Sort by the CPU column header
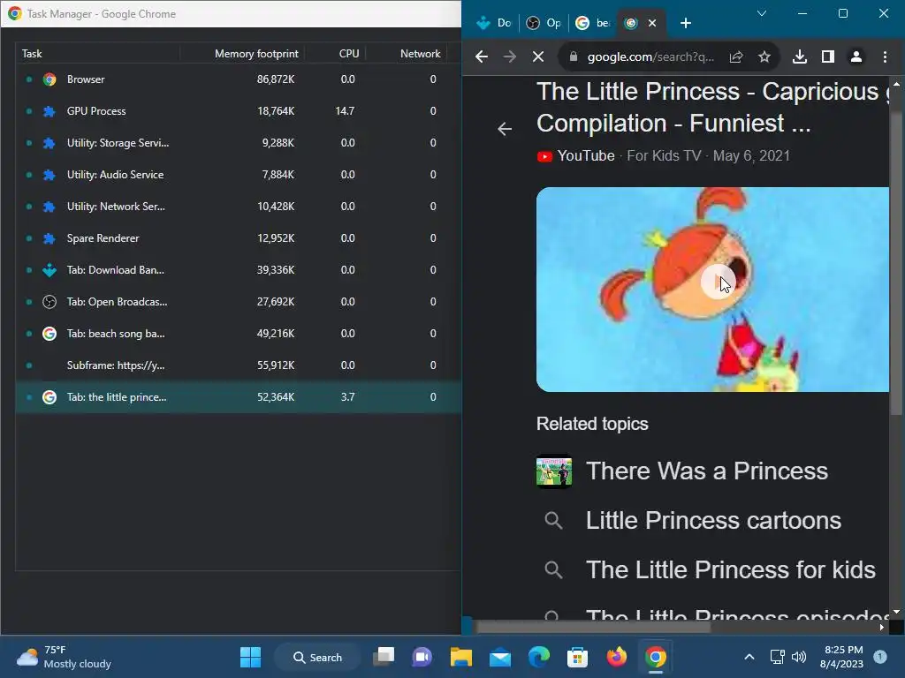Image resolution: width=905 pixels, height=678 pixels. [335, 54]
